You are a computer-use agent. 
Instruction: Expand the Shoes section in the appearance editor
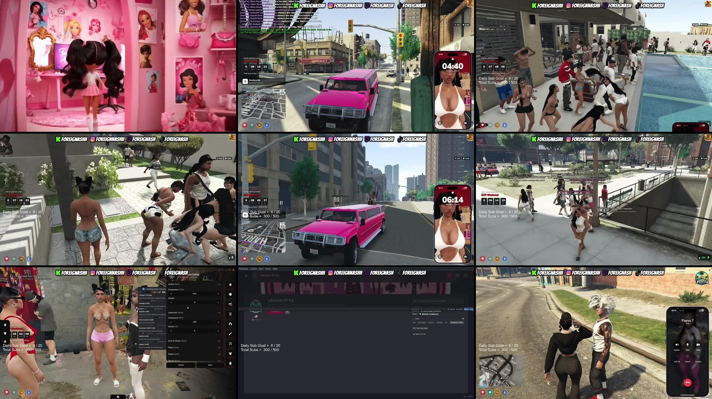(219, 354)
